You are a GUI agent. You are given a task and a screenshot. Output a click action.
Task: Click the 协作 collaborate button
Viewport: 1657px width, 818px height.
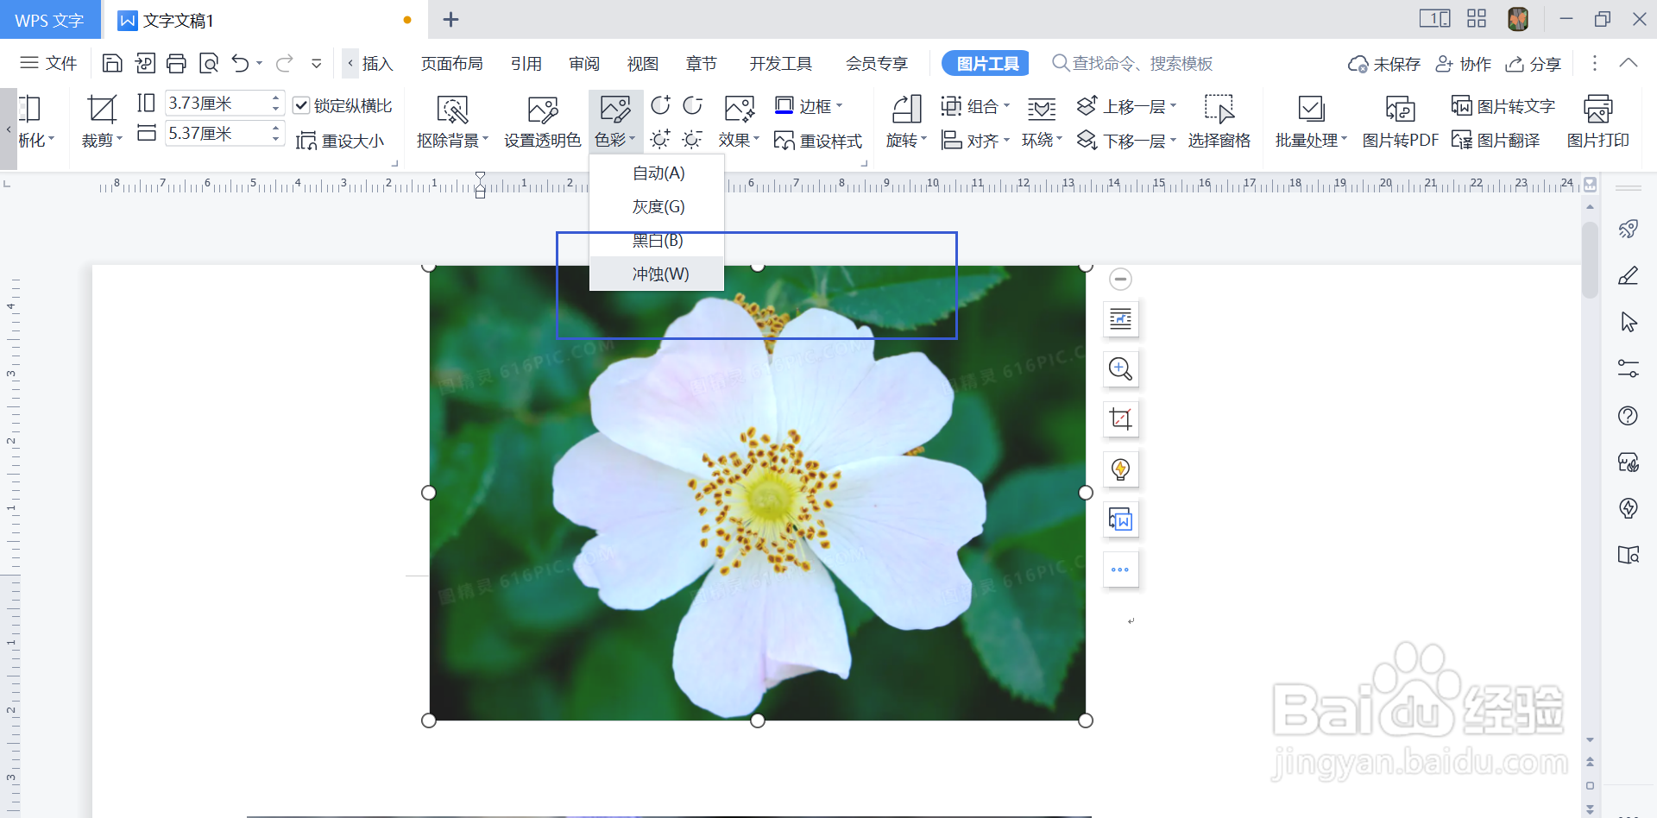(1463, 64)
